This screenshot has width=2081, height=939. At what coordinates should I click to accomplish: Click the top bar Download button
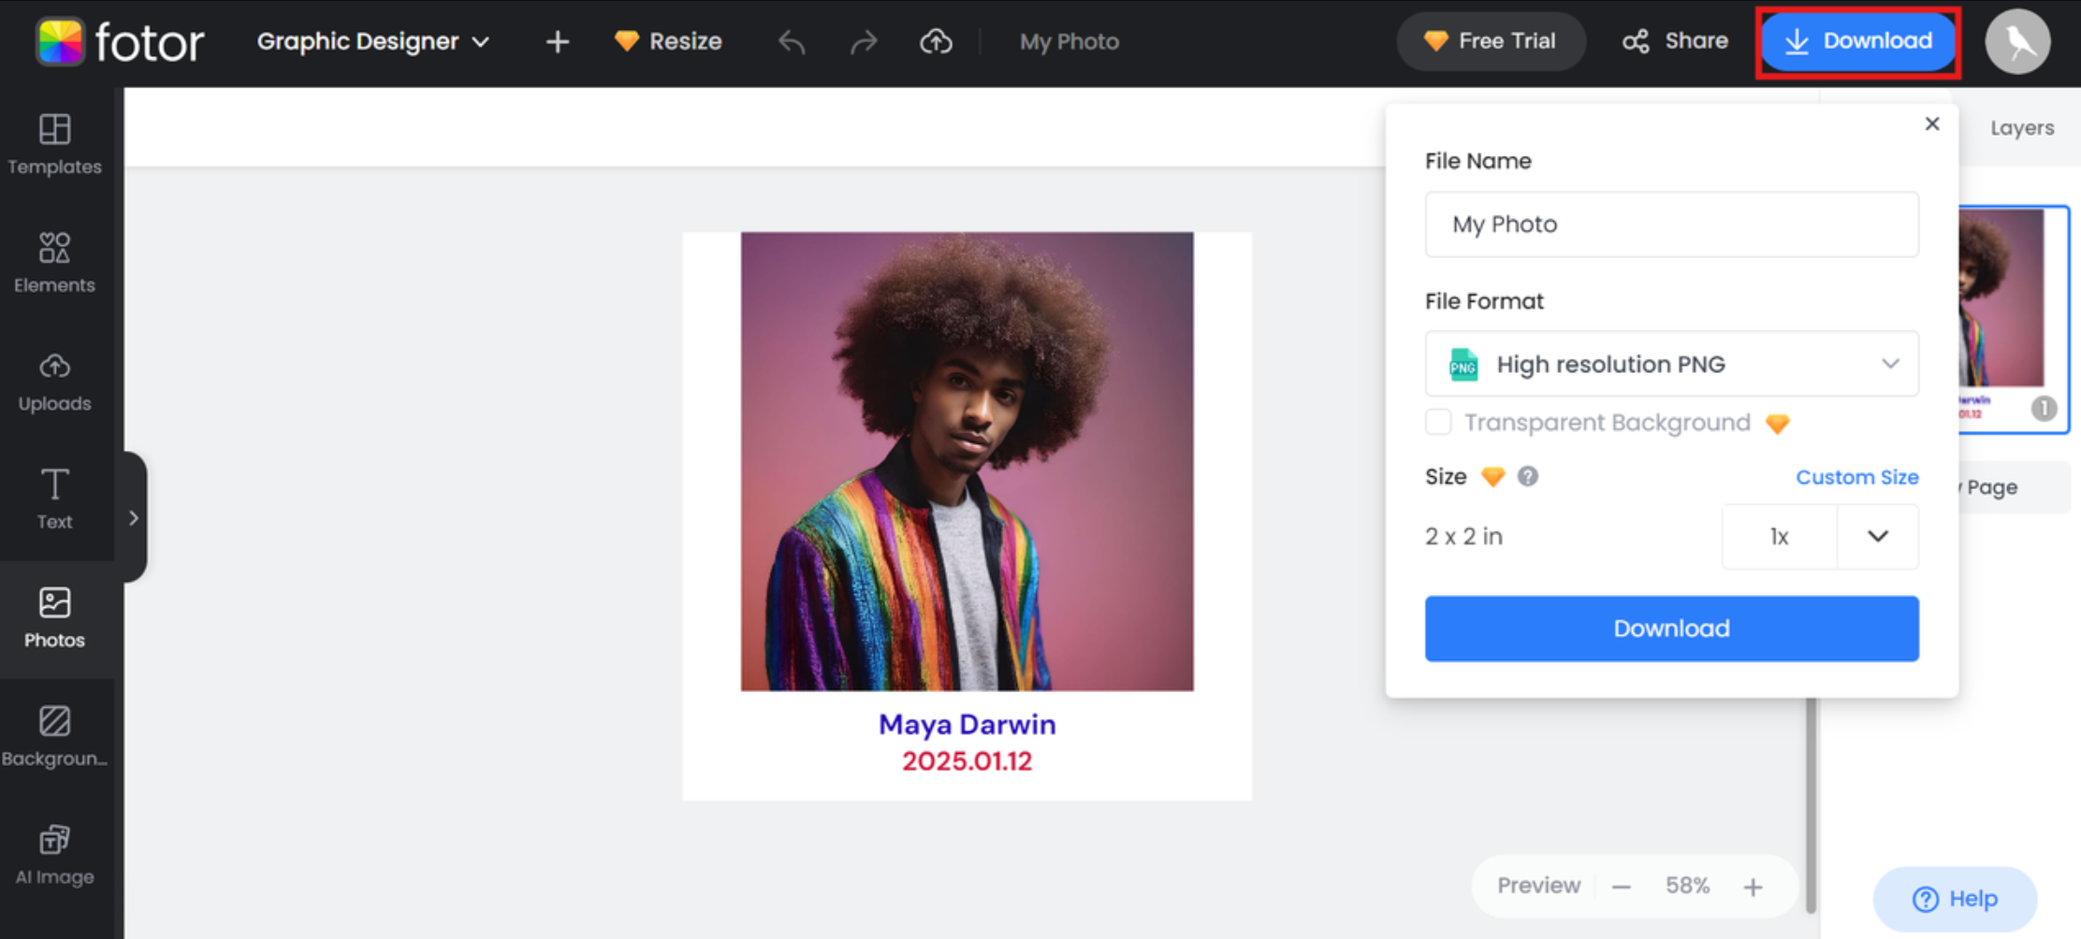[1858, 41]
